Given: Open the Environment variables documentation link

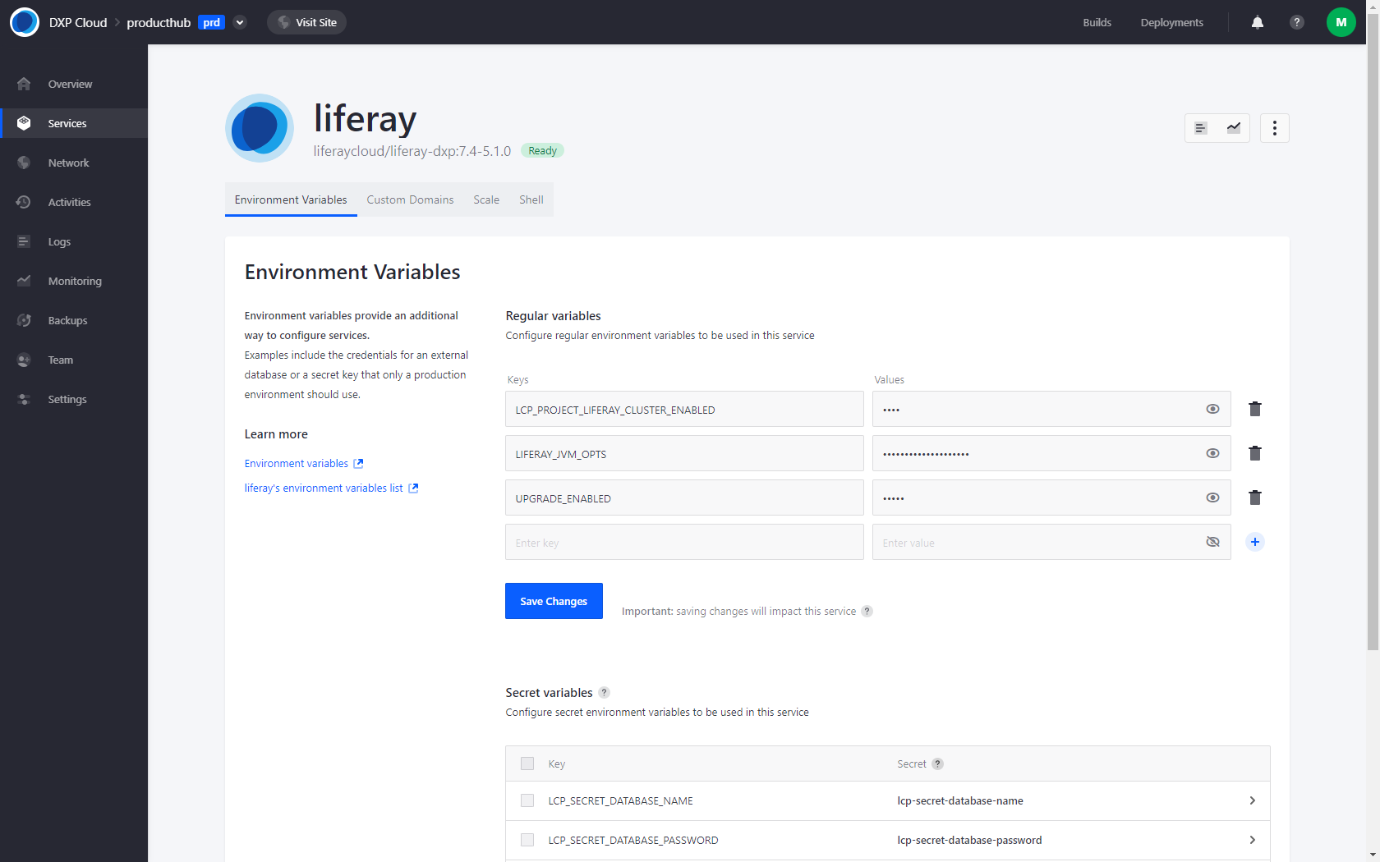Looking at the screenshot, I should pyautogui.click(x=304, y=464).
